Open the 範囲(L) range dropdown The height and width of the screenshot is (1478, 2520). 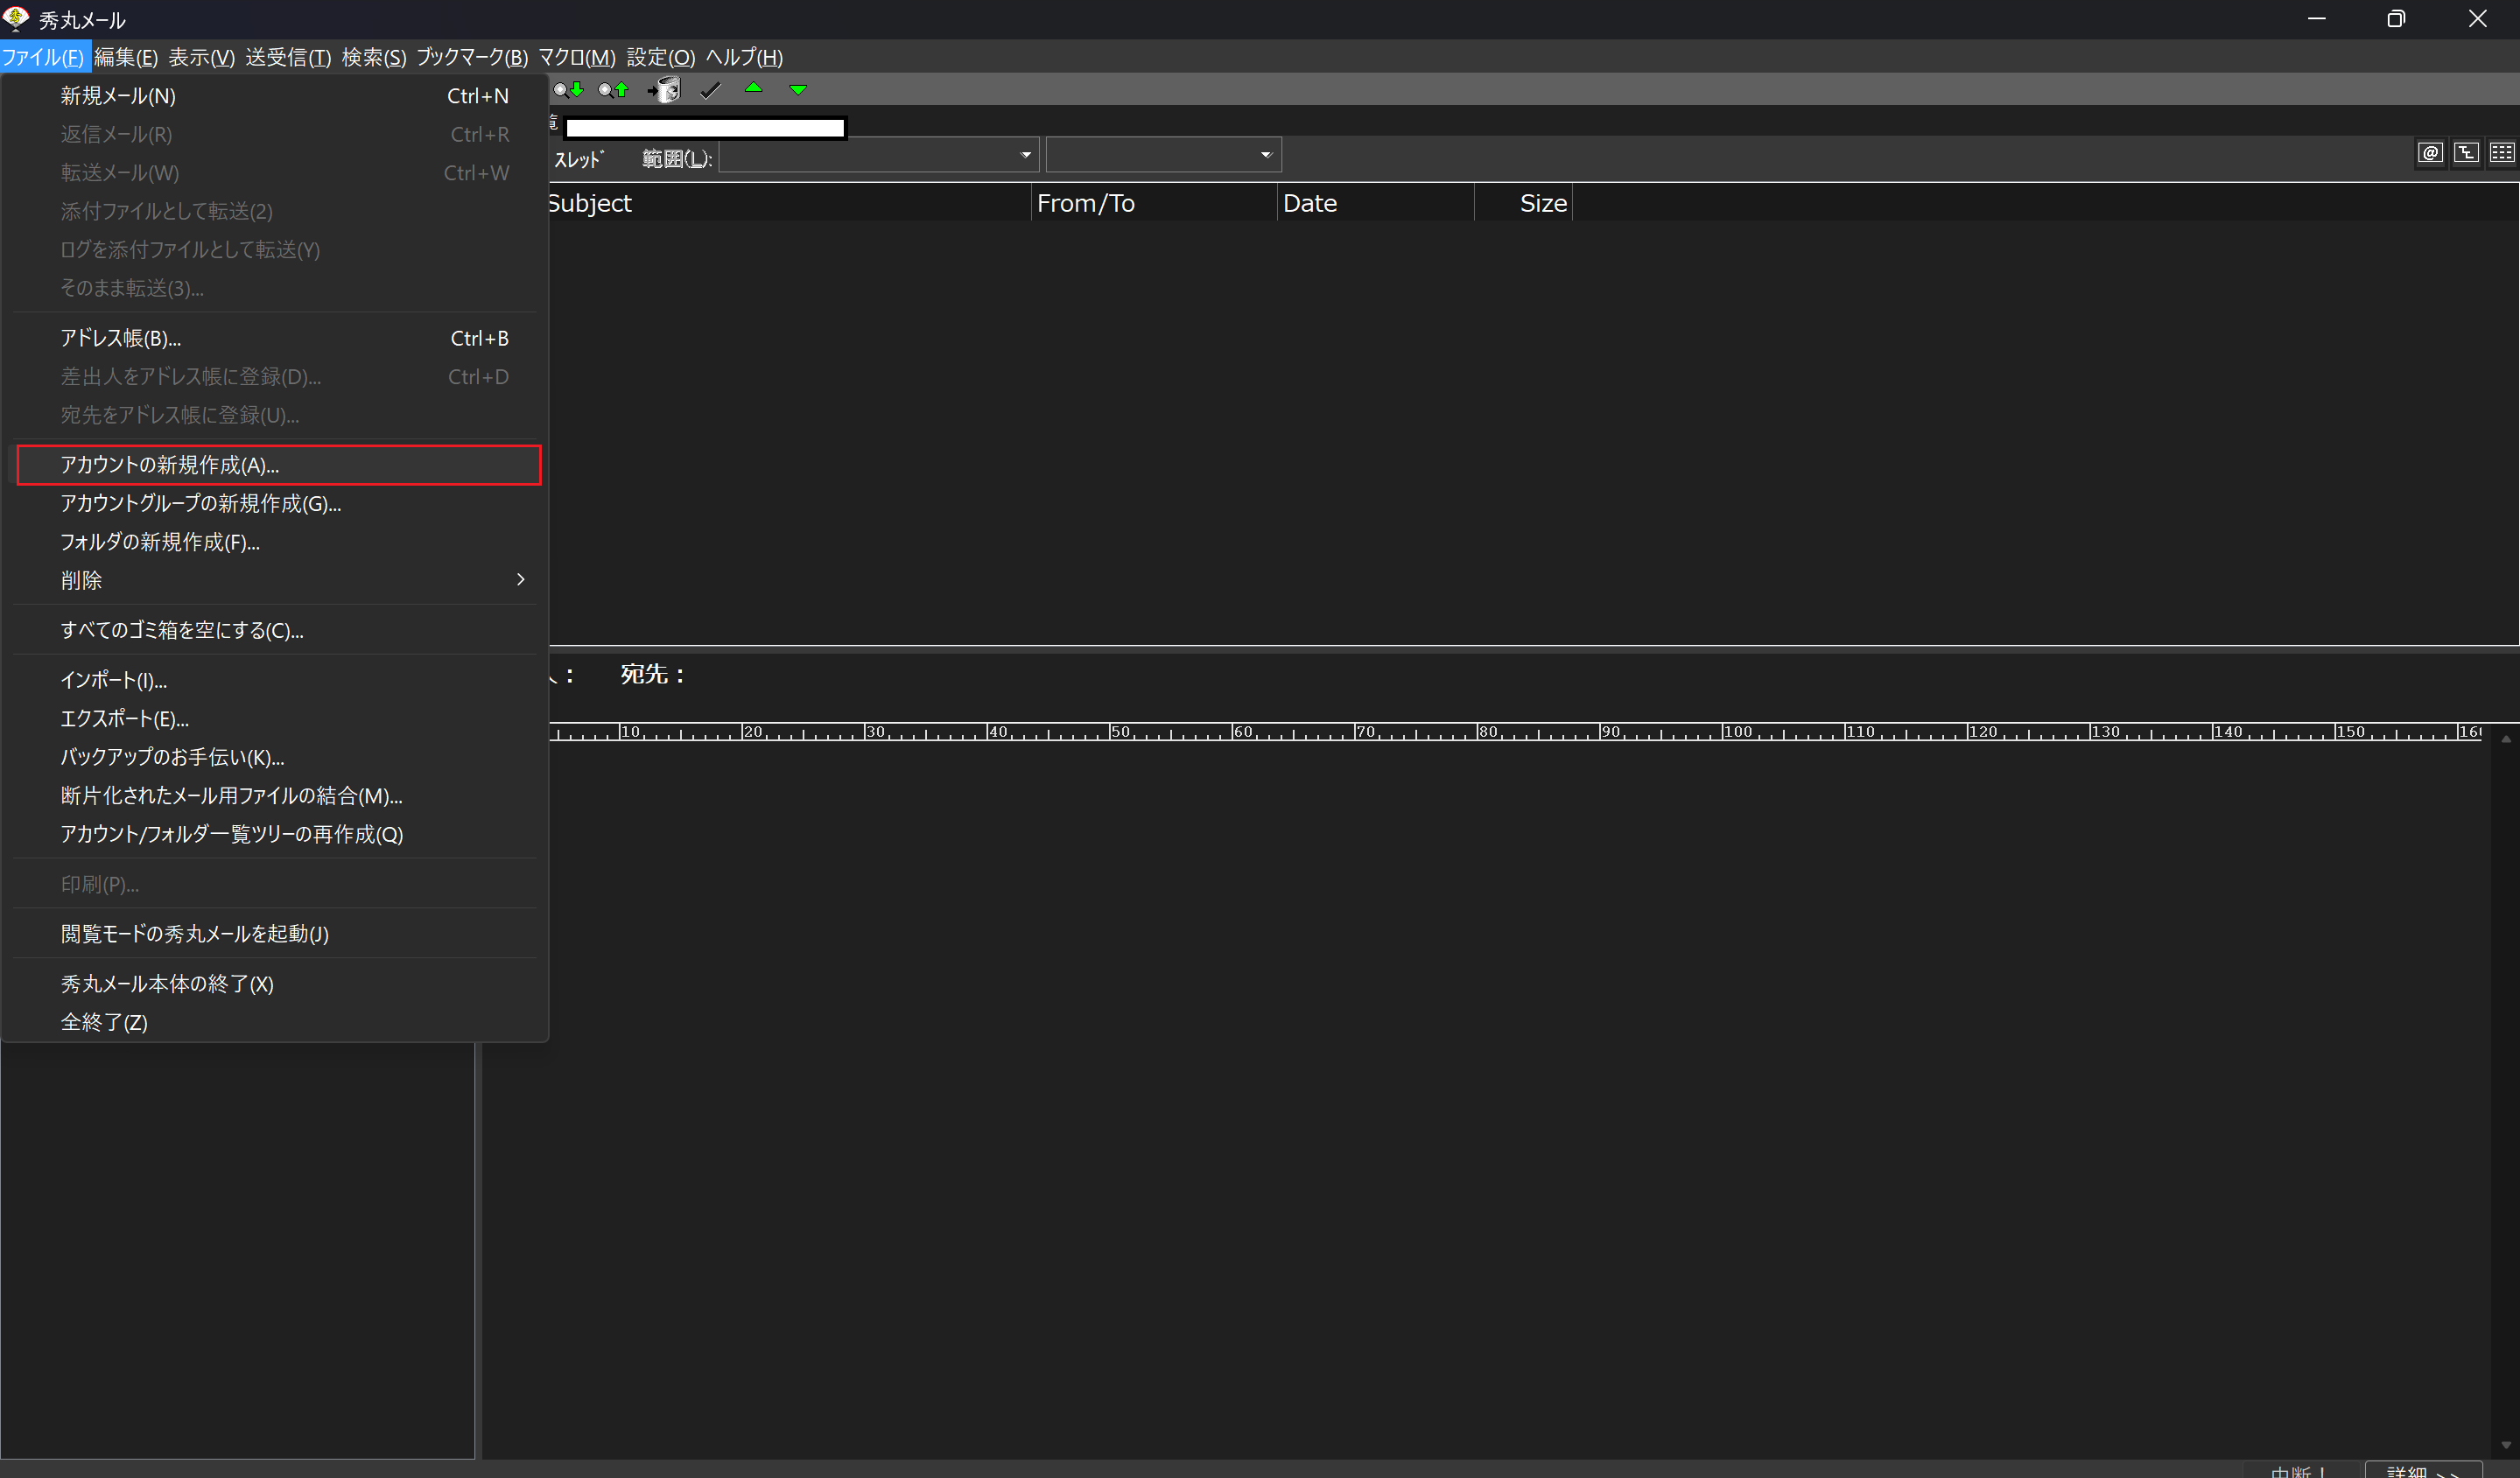click(1025, 155)
